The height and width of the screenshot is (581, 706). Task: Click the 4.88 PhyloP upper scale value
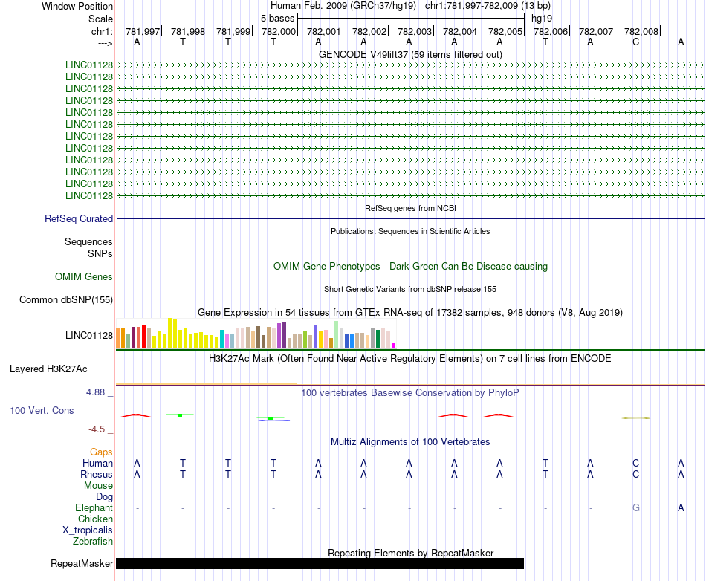95,392
